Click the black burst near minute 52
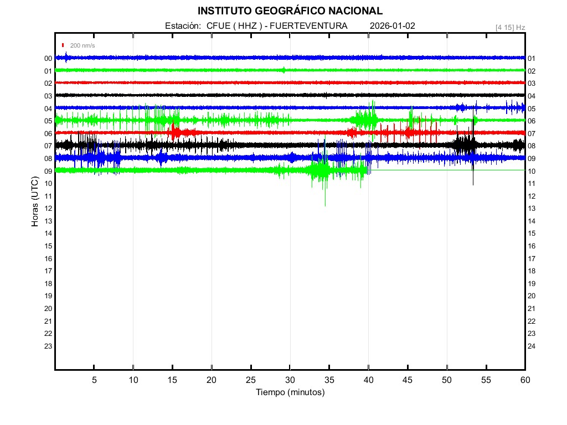 coord(464,145)
